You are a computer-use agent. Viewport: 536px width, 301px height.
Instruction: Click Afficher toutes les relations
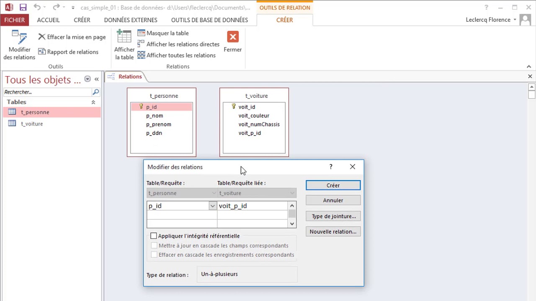(176, 55)
